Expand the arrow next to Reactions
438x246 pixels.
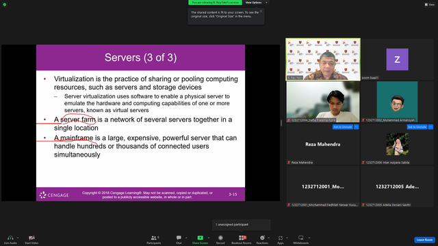[269, 238]
